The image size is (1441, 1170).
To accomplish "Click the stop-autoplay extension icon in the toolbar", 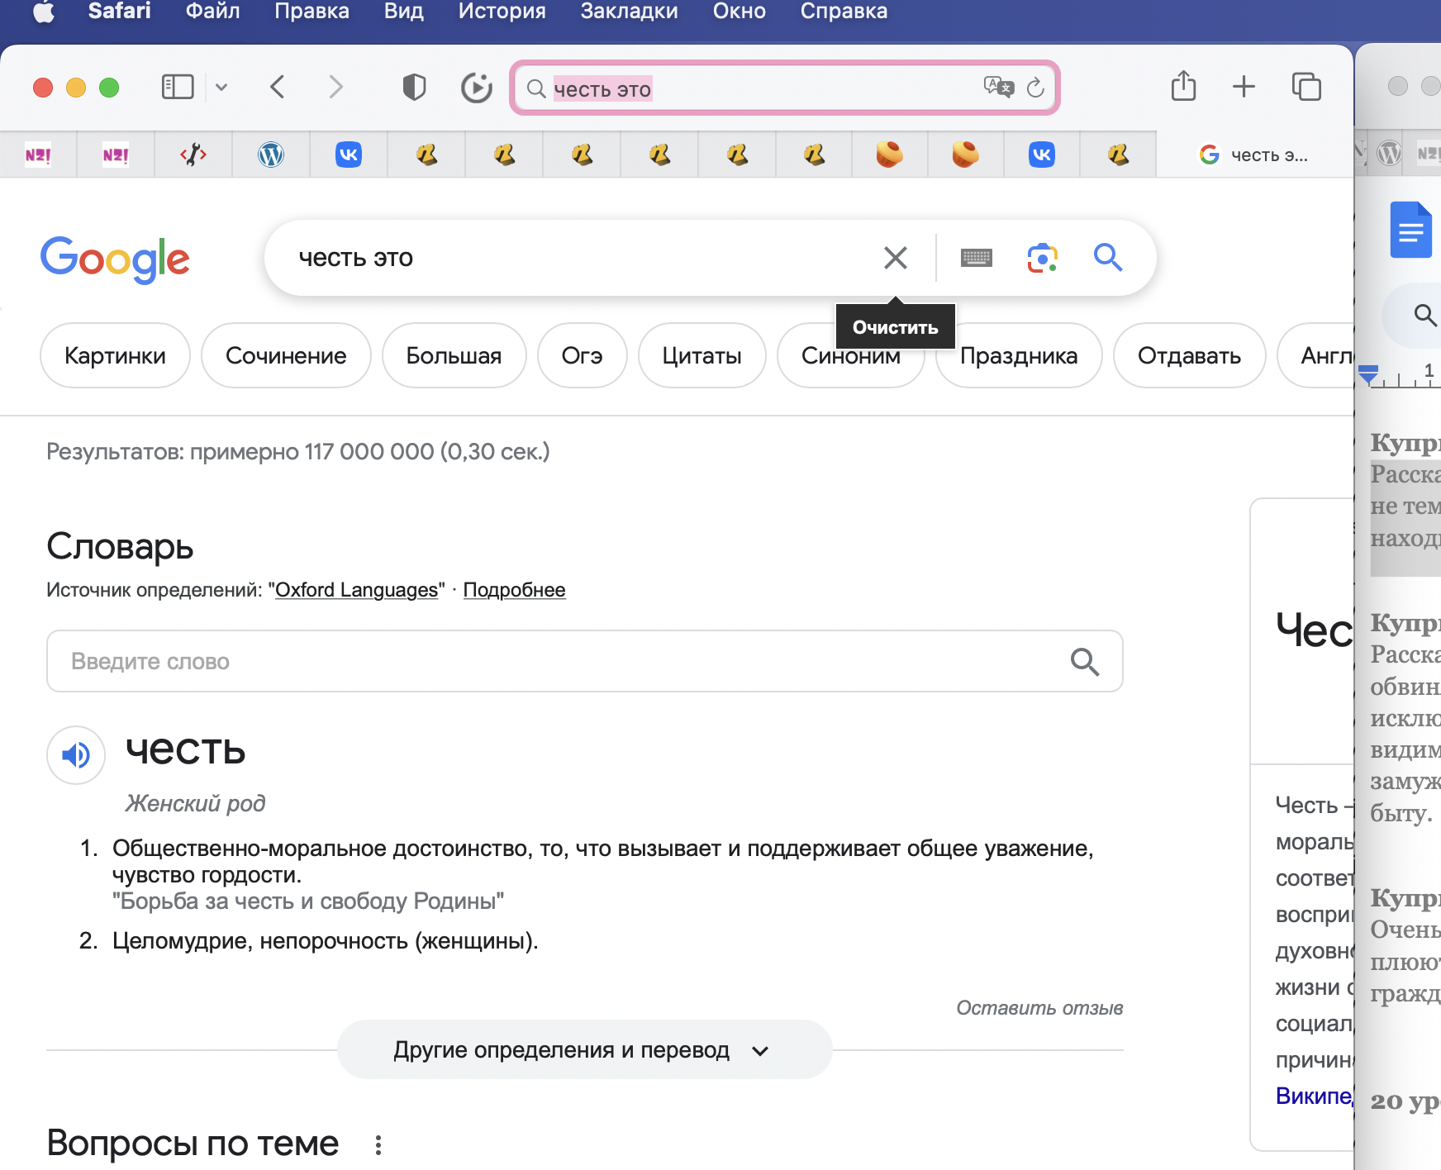I will pos(477,87).
